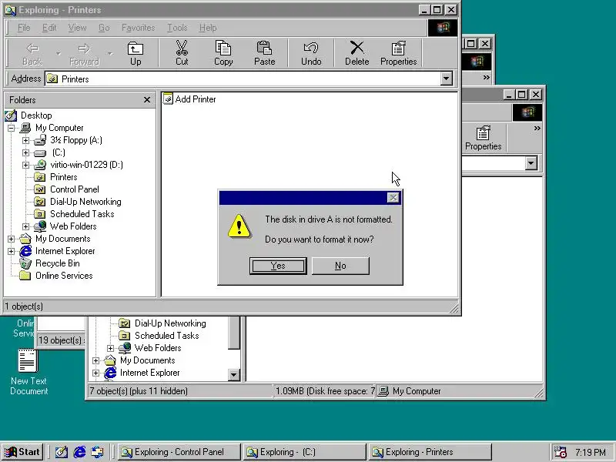
Task: Switch to Exploring - (C:) taskbar button
Action: coord(303,452)
